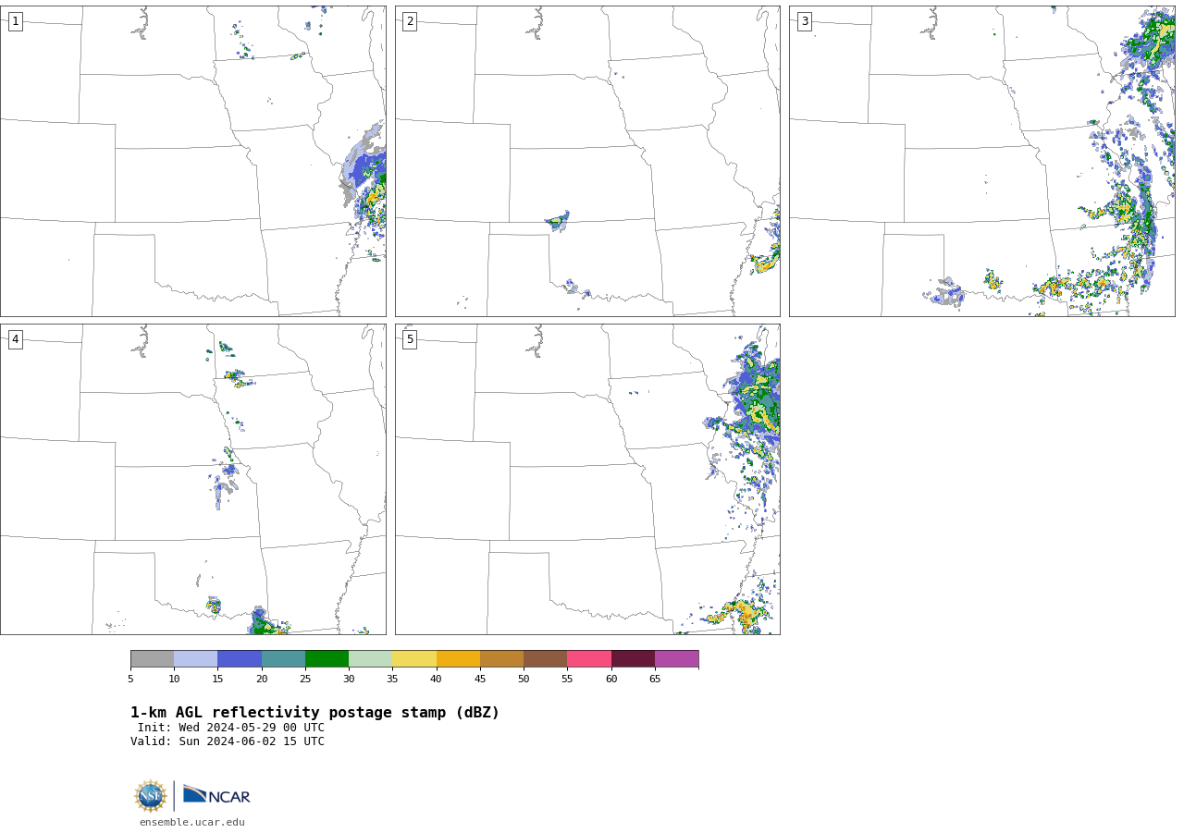Click the teal 20-25 dBZ swatch
The height and width of the screenshot is (833, 1184).
pos(283,659)
